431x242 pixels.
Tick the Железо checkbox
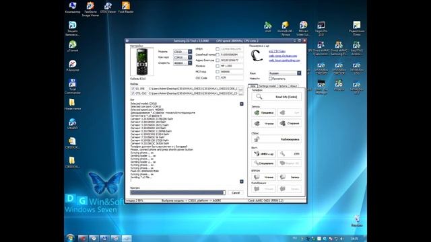[218, 66]
